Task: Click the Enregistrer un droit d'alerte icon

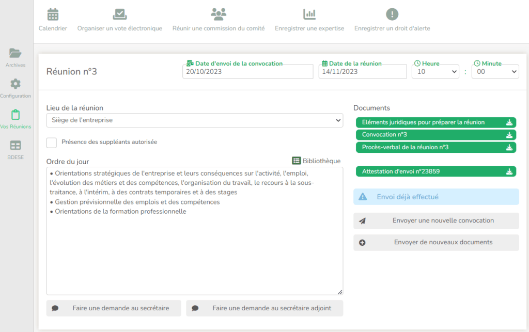Action: pyautogui.click(x=392, y=14)
